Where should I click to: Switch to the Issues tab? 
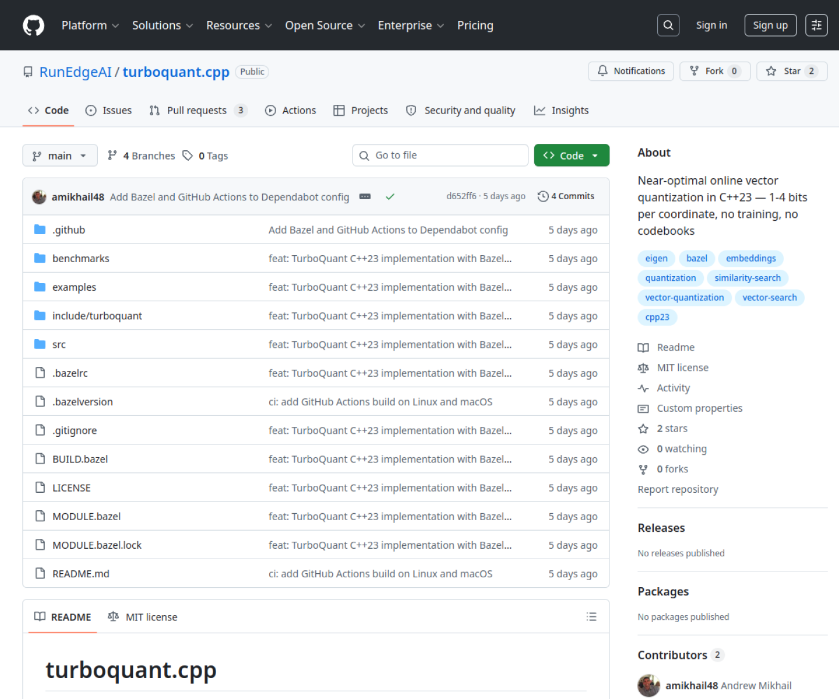pyautogui.click(x=109, y=111)
